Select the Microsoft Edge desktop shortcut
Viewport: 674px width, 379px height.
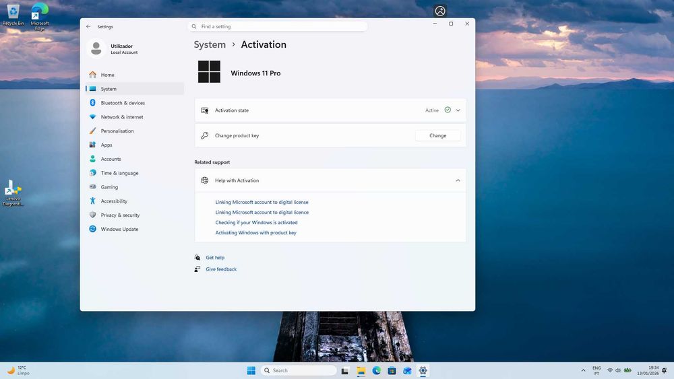40,16
